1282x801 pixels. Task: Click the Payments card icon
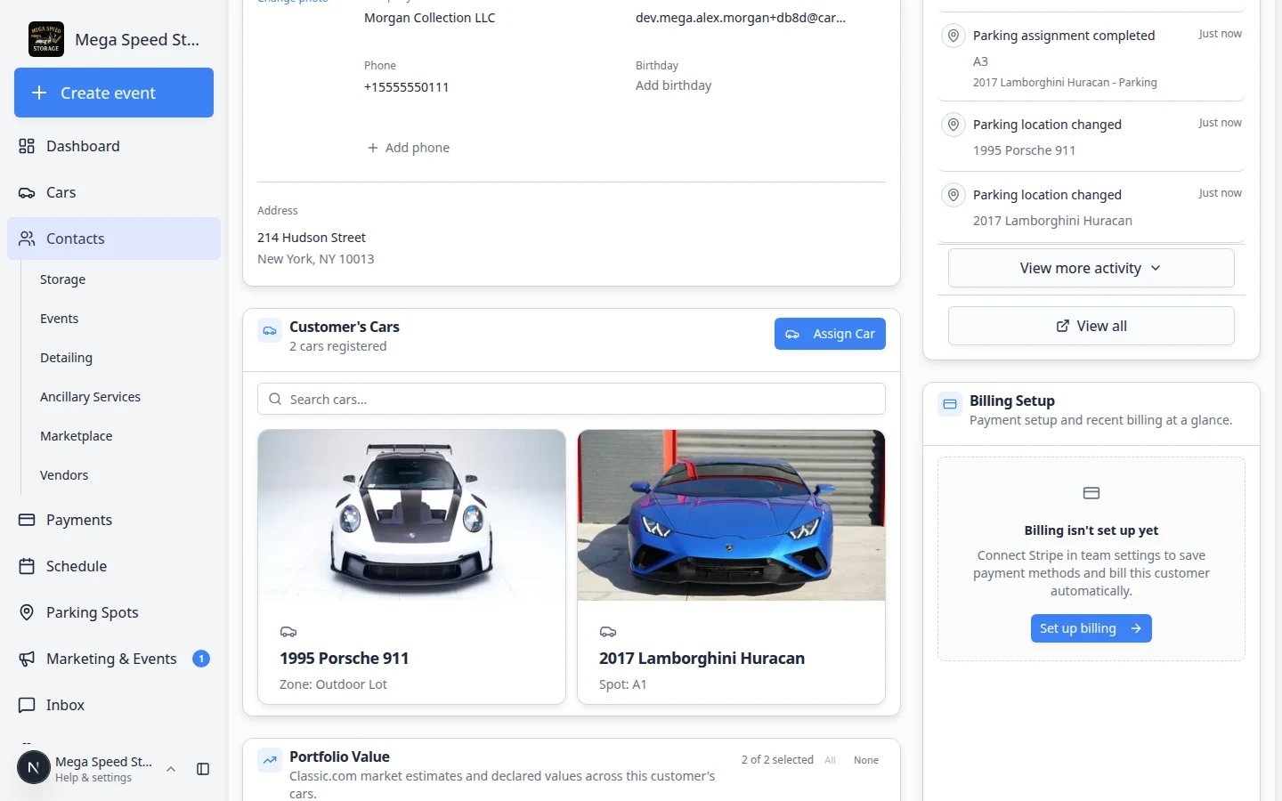pos(27,520)
